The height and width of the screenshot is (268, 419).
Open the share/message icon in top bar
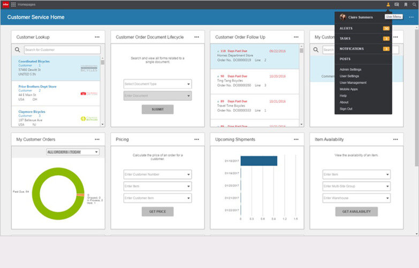pyautogui.click(x=397, y=4)
